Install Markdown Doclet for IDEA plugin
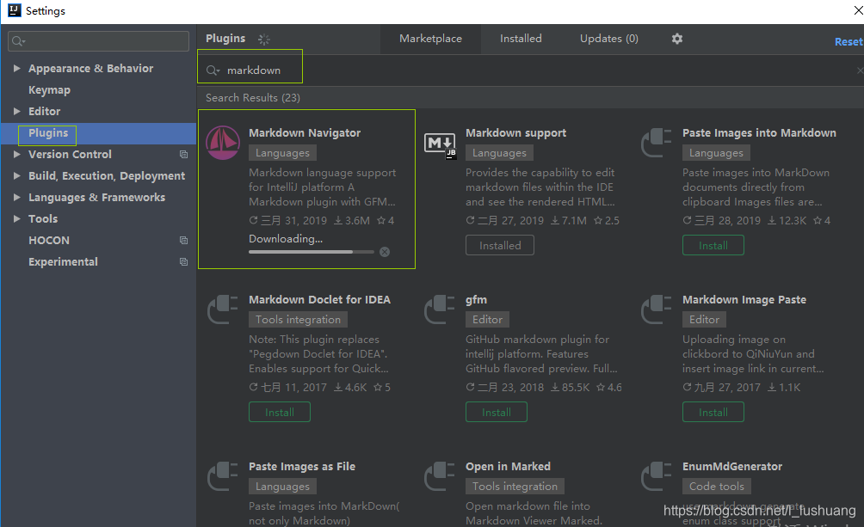Image resolution: width=864 pixels, height=527 pixels. point(280,413)
